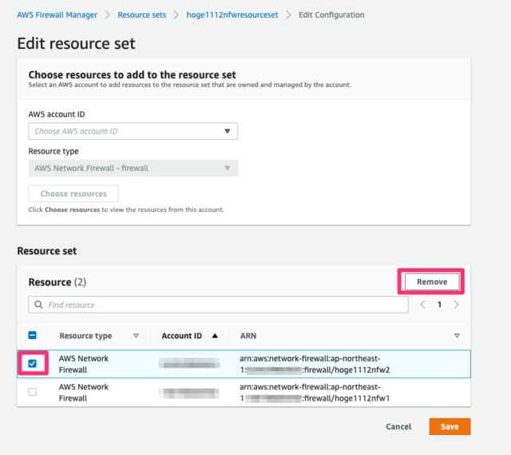The image size is (511, 455).
Task: Click the search magnifier icon
Action: pyautogui.click(x=38, y=305)
